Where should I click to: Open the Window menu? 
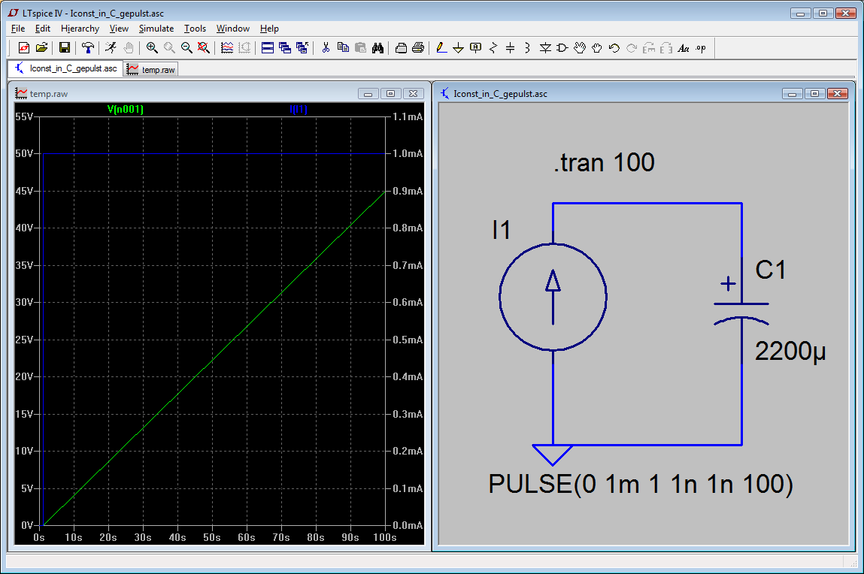click(x=232, y=29)
